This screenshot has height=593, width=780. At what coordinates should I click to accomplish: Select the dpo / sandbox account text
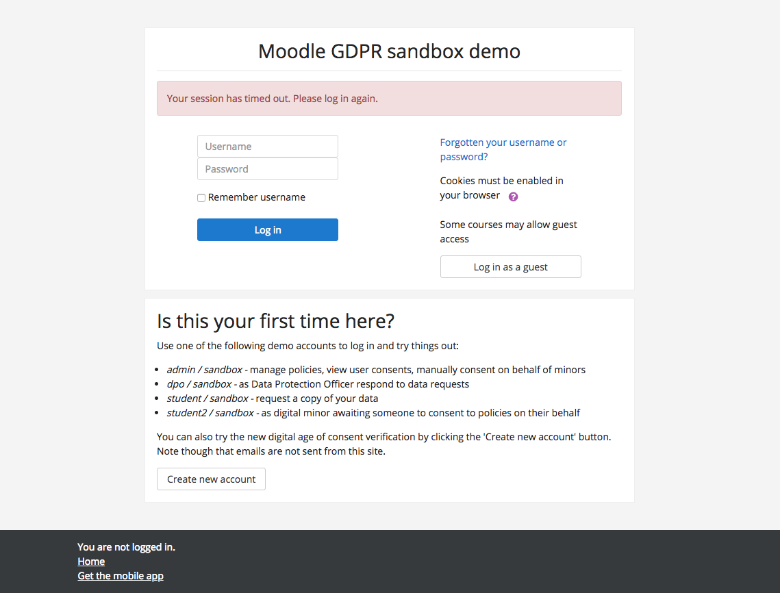[x=199, y=384]
